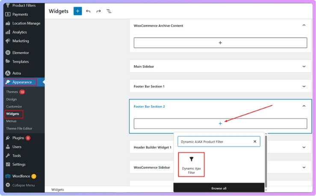The image size is (316, 196).
Task: Clear the block search with X
Action: pos(255,142)
